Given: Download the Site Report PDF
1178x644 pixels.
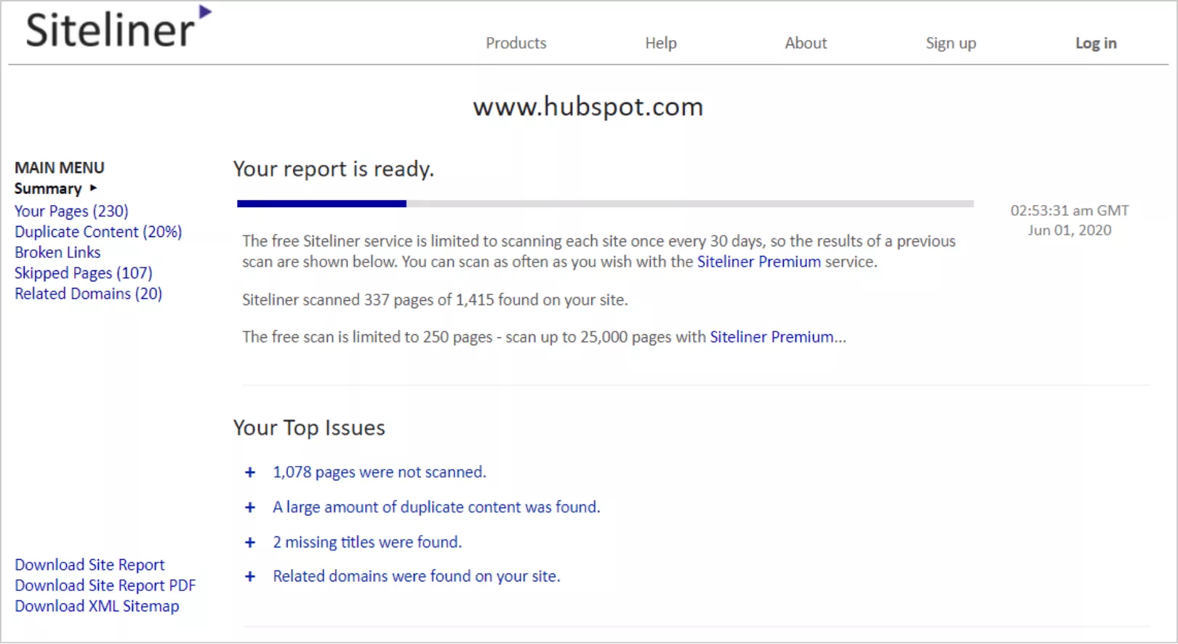Looking at the screenshot, I should tap(105, 585).
